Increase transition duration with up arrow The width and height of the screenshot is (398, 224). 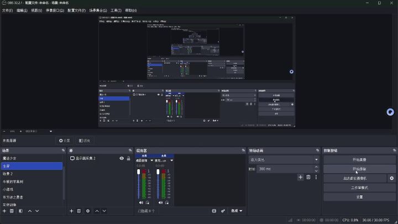coord(316,167)
